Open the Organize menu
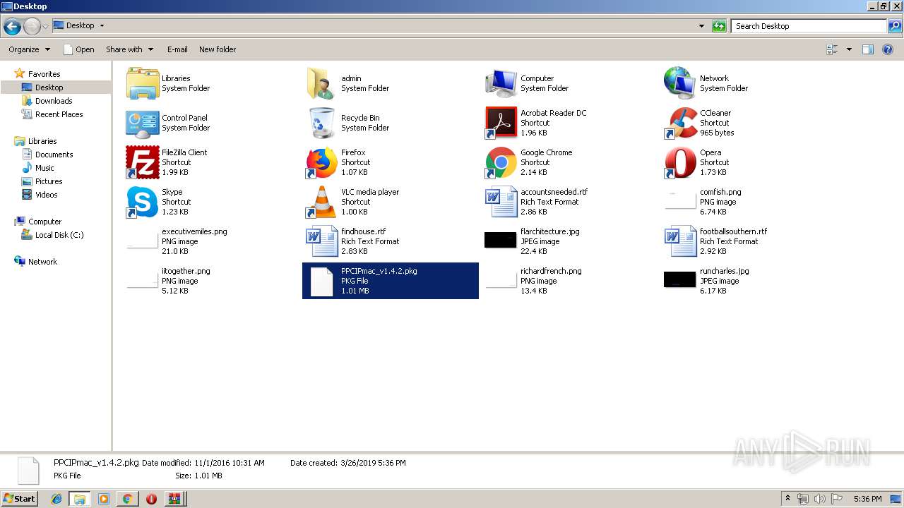The image size is (904, 508). tap(30, 49)
